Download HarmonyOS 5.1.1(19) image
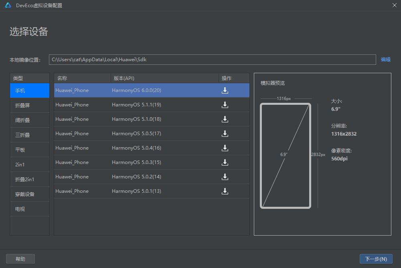 [x=225, y=105]
